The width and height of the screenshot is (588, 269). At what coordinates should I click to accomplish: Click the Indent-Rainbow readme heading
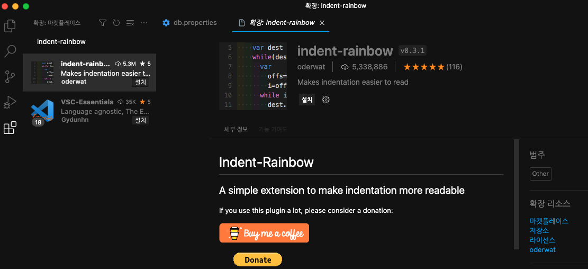tap(266, 163)
